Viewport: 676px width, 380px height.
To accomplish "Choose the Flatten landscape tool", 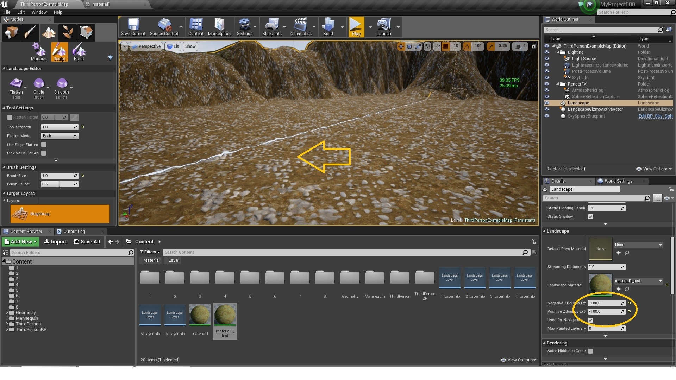I will pyautogui.click(x=16, y=88).
